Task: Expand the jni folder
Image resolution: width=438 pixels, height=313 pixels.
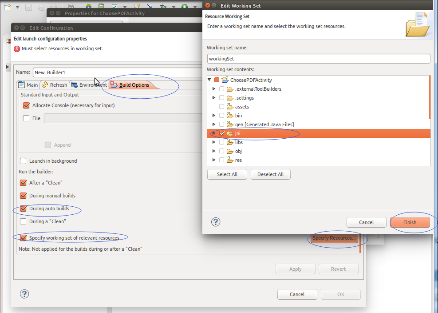Action: 214,133
